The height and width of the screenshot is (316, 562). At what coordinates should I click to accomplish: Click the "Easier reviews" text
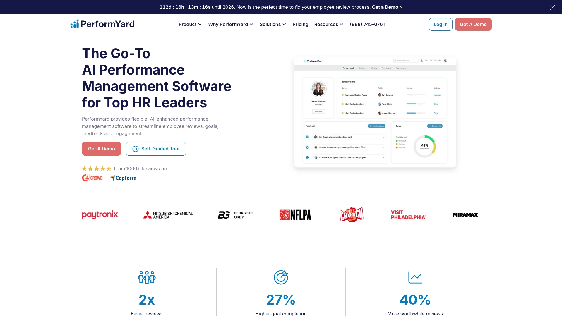pyautogui.click(x=147, y=313)
